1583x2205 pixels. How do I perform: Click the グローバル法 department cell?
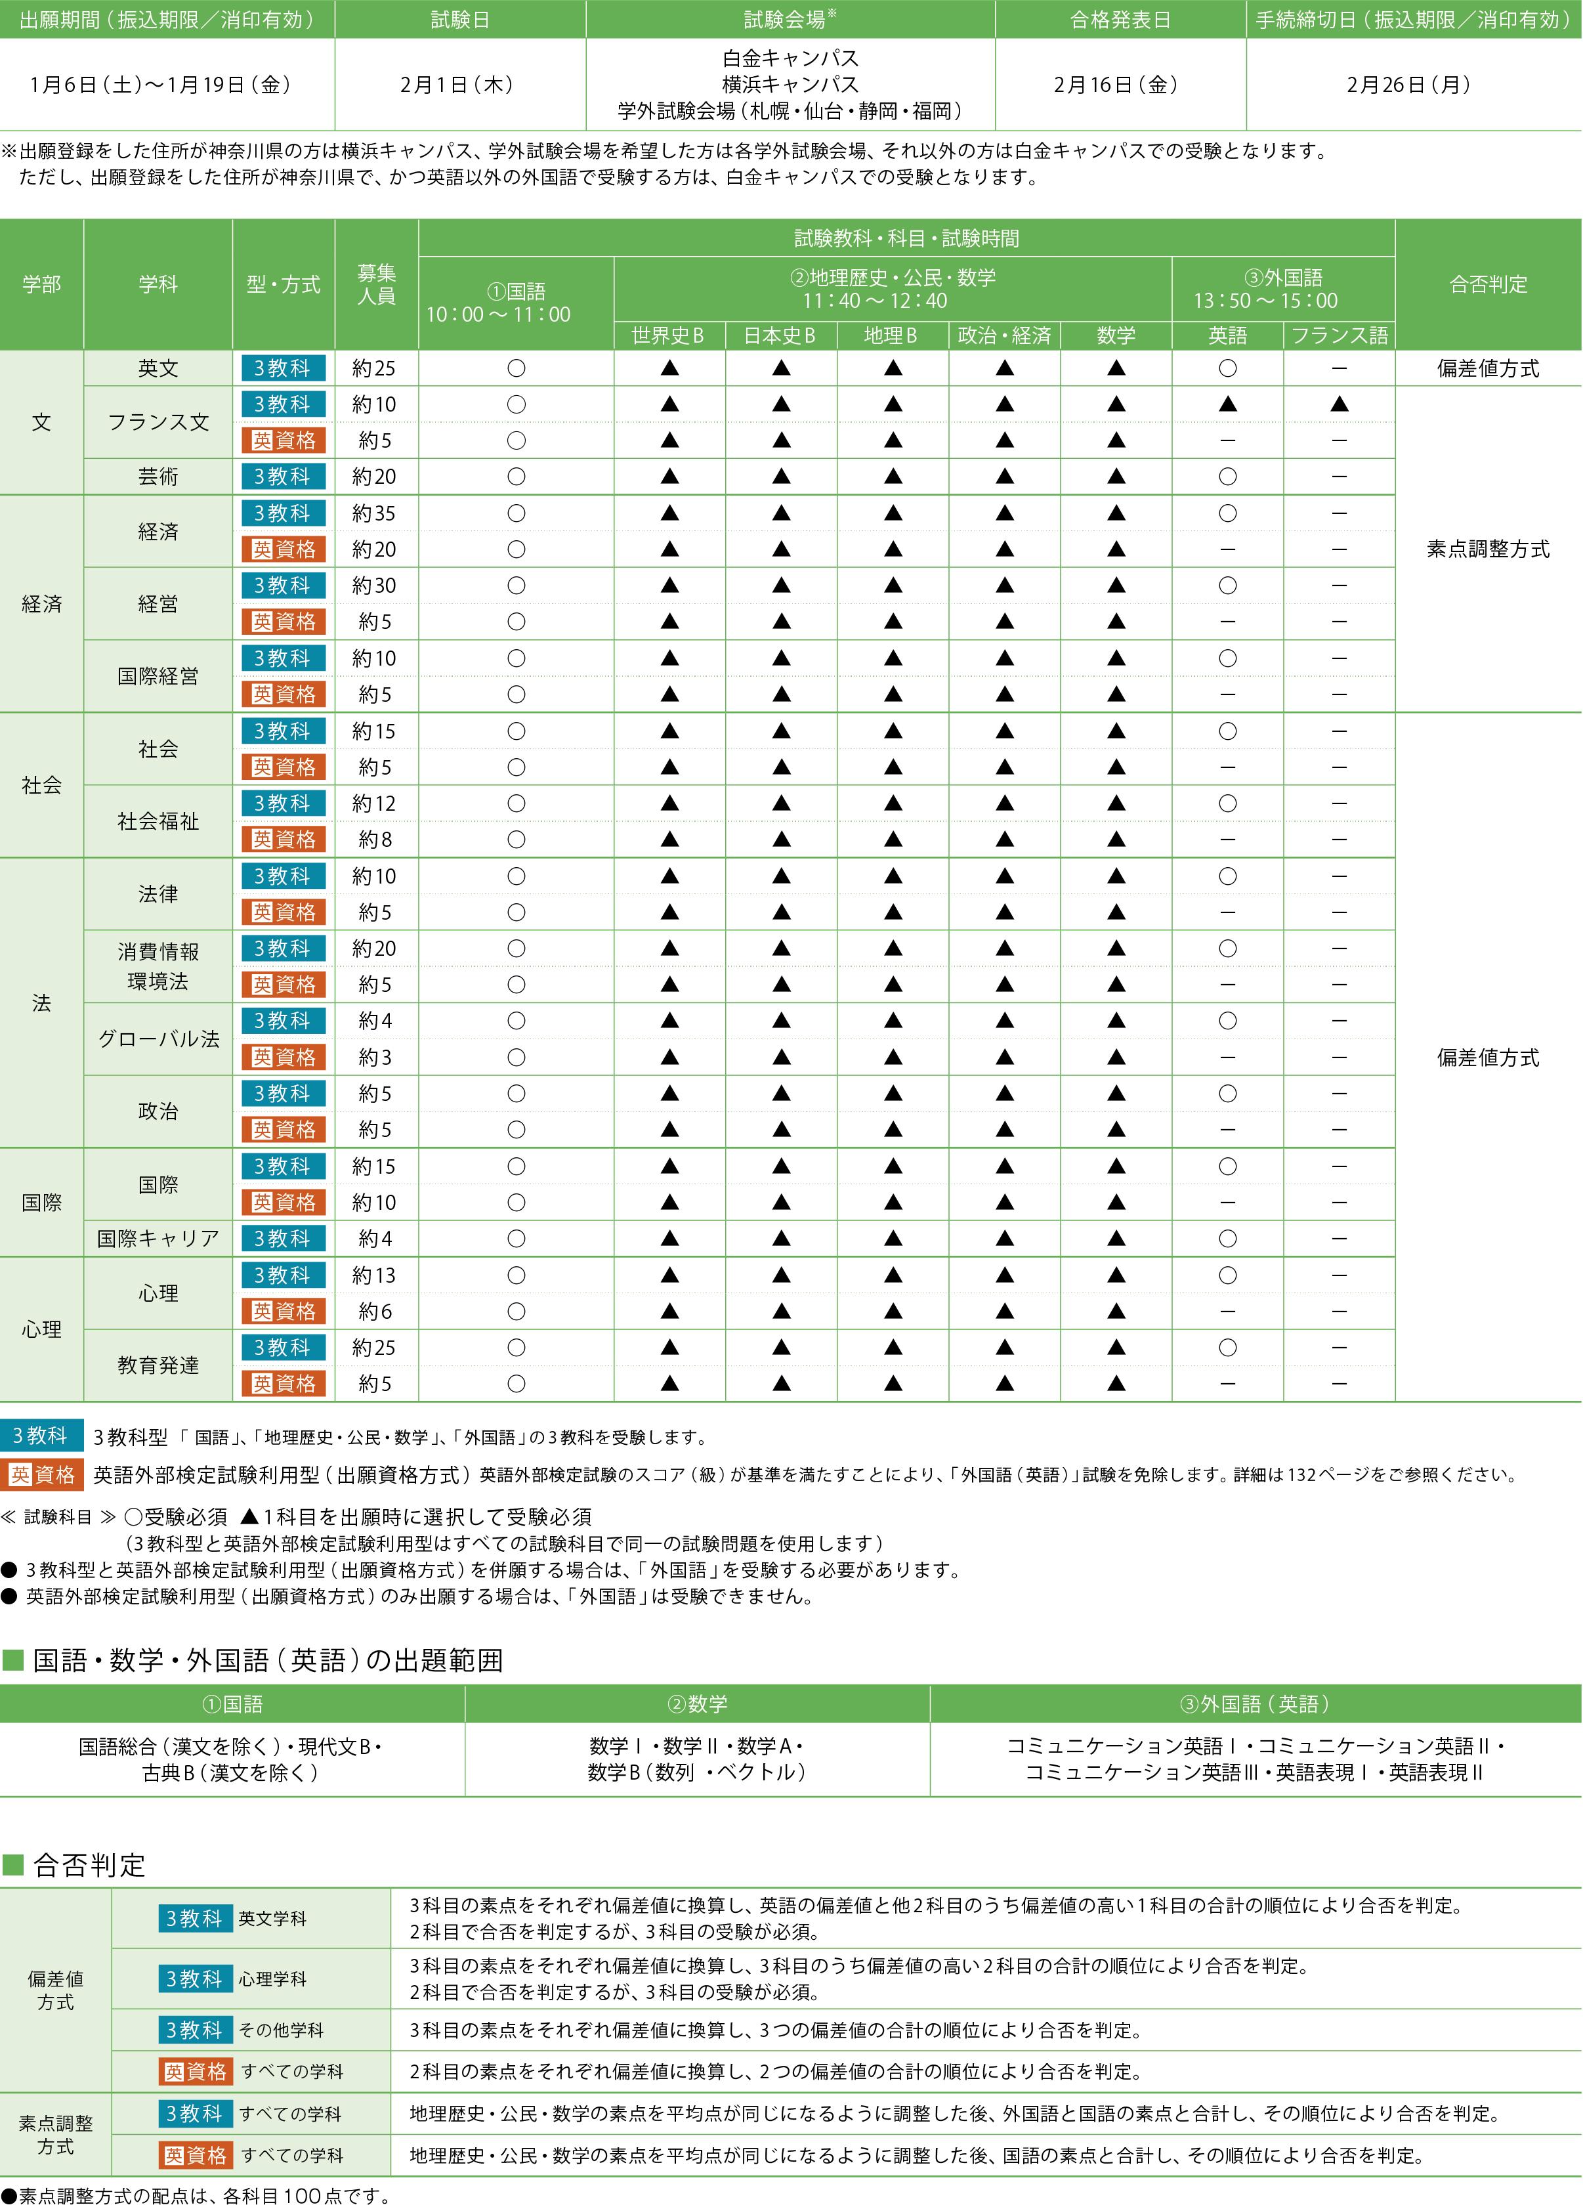click(158, 1038)
